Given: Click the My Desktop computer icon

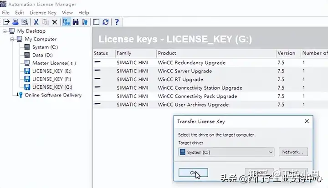Looking at the screenshot, I should click(12, 31).
